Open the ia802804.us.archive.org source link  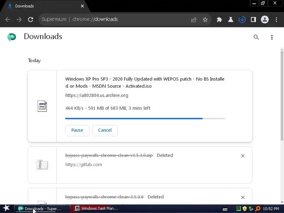tap(97, 95)
